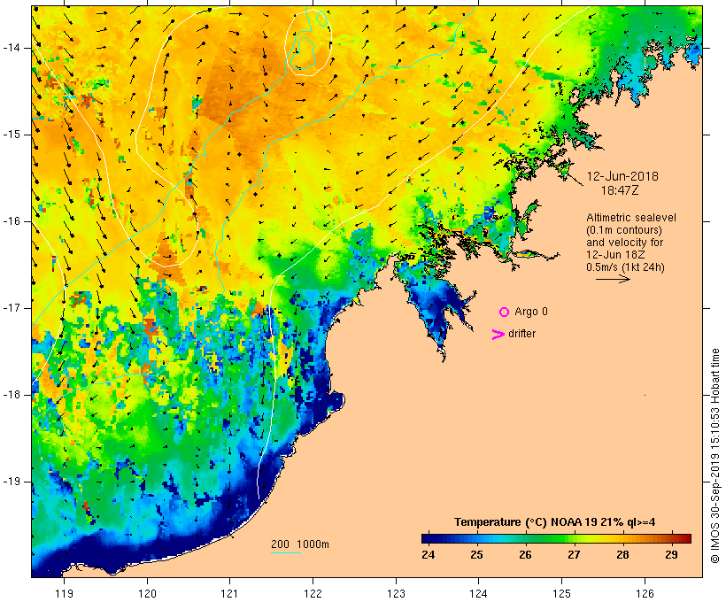Click latitude axis label -15
Screen dimensions: 726x602
pyautogui.click(x=12, y=135)
